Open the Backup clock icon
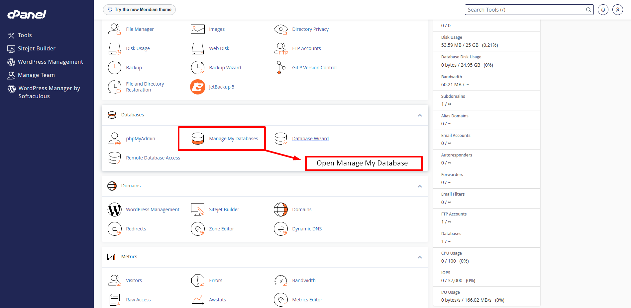Image resolution: width=631 pixels, height=308 pixels. coord(114,68)
